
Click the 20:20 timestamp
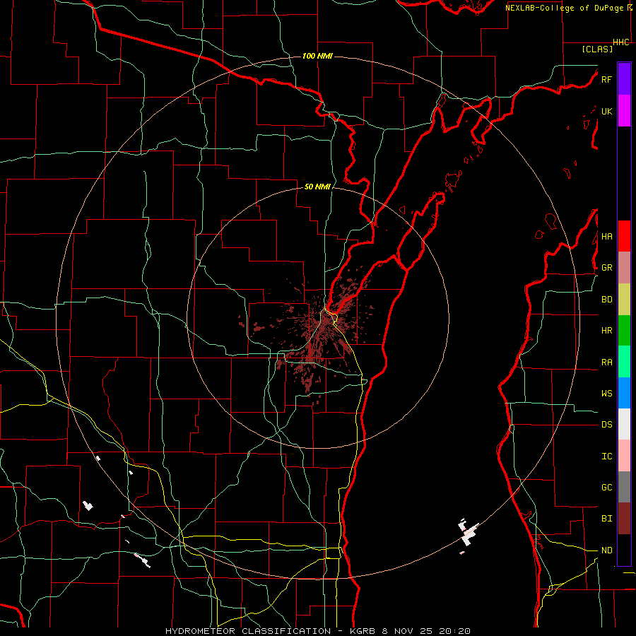point(454,631)
